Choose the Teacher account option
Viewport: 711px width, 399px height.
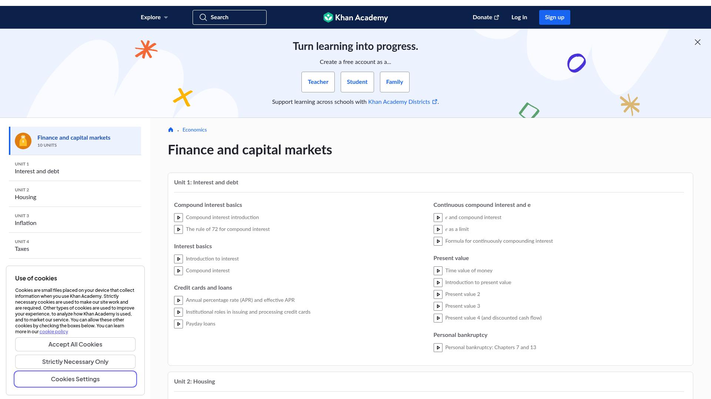tap(318, 82)
